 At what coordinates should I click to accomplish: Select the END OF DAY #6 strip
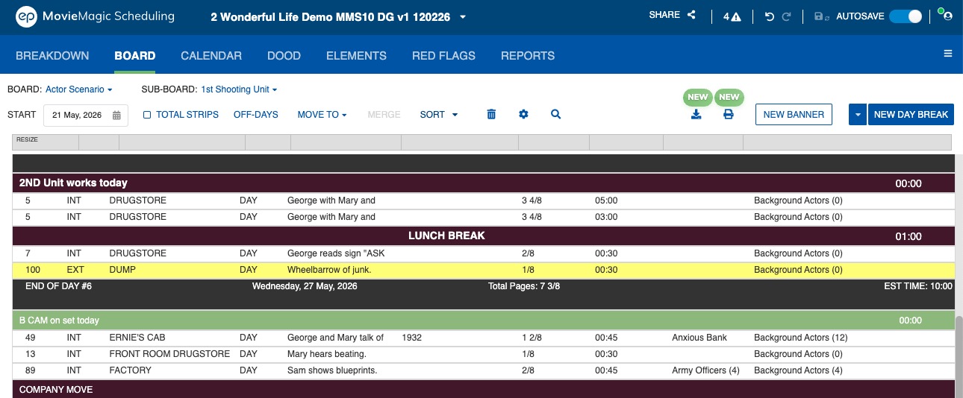pos(484,293)
